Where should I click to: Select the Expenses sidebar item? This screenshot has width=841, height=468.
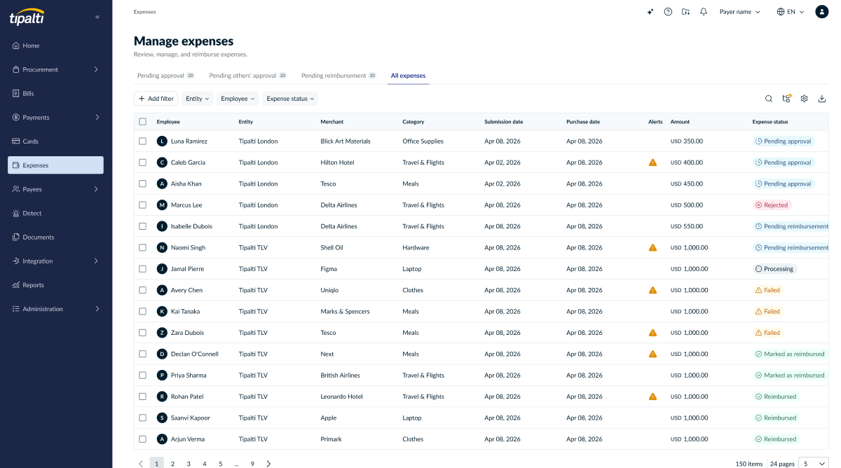[55, 165]
